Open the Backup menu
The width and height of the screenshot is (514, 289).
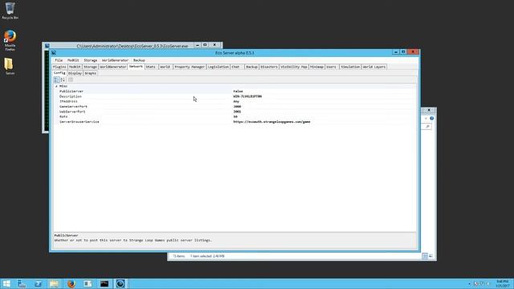point(139,60)
